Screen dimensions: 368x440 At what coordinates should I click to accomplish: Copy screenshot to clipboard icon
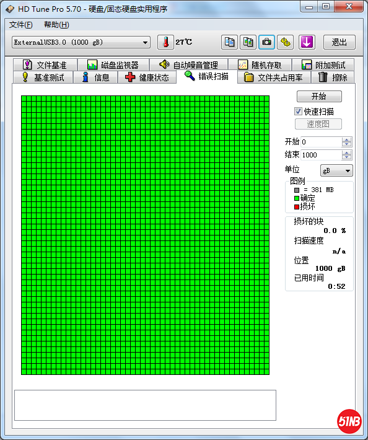(x=248, y=42)
